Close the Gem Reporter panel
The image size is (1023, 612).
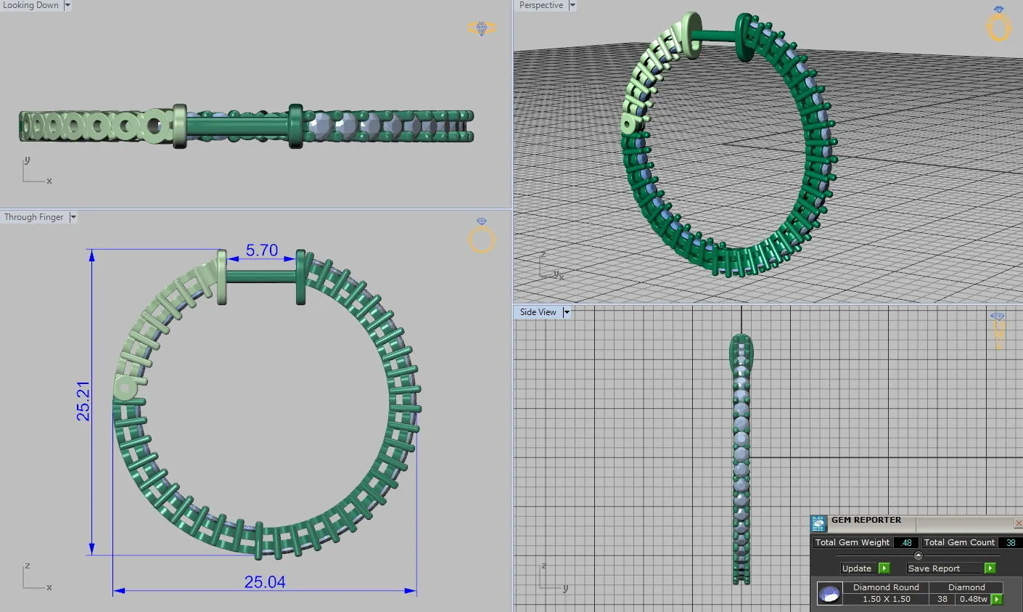tap(1018, 523)
